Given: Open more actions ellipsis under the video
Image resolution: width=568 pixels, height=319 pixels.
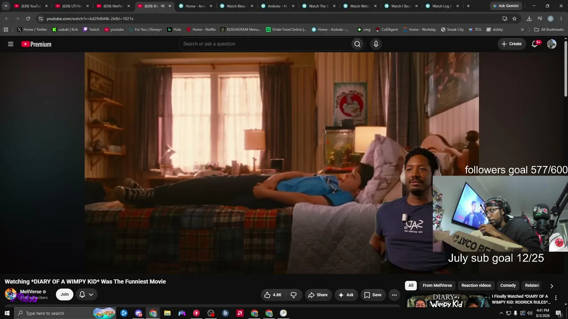Looking at the screenshot, I should (x=394, y=295).
